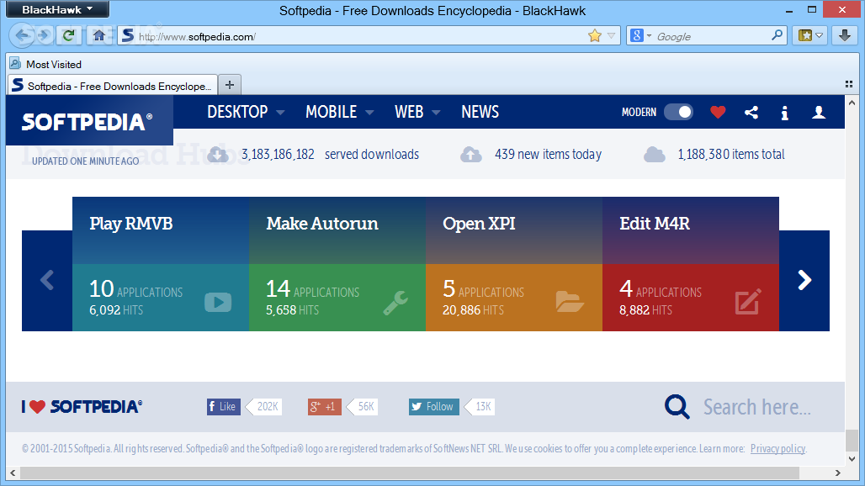865x486 pixels.
Task: Click the horizontal scroll left arrow
Action: [13, 473]
